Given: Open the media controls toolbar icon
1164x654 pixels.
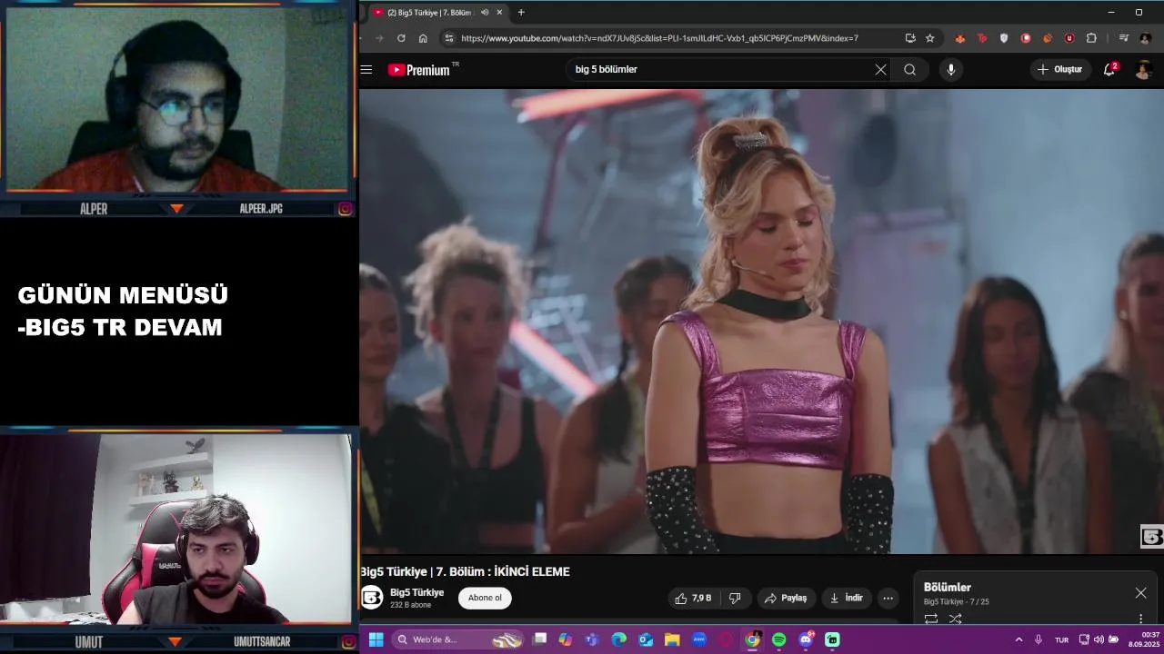Looking at the screenshot, I should tap(1124, 38).
